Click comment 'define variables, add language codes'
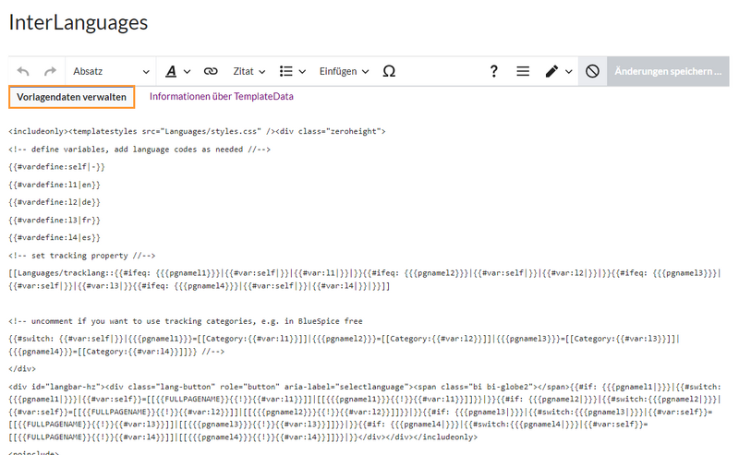Image resolution: width=739 pixels, height=455 pixels. pos(139,150)
